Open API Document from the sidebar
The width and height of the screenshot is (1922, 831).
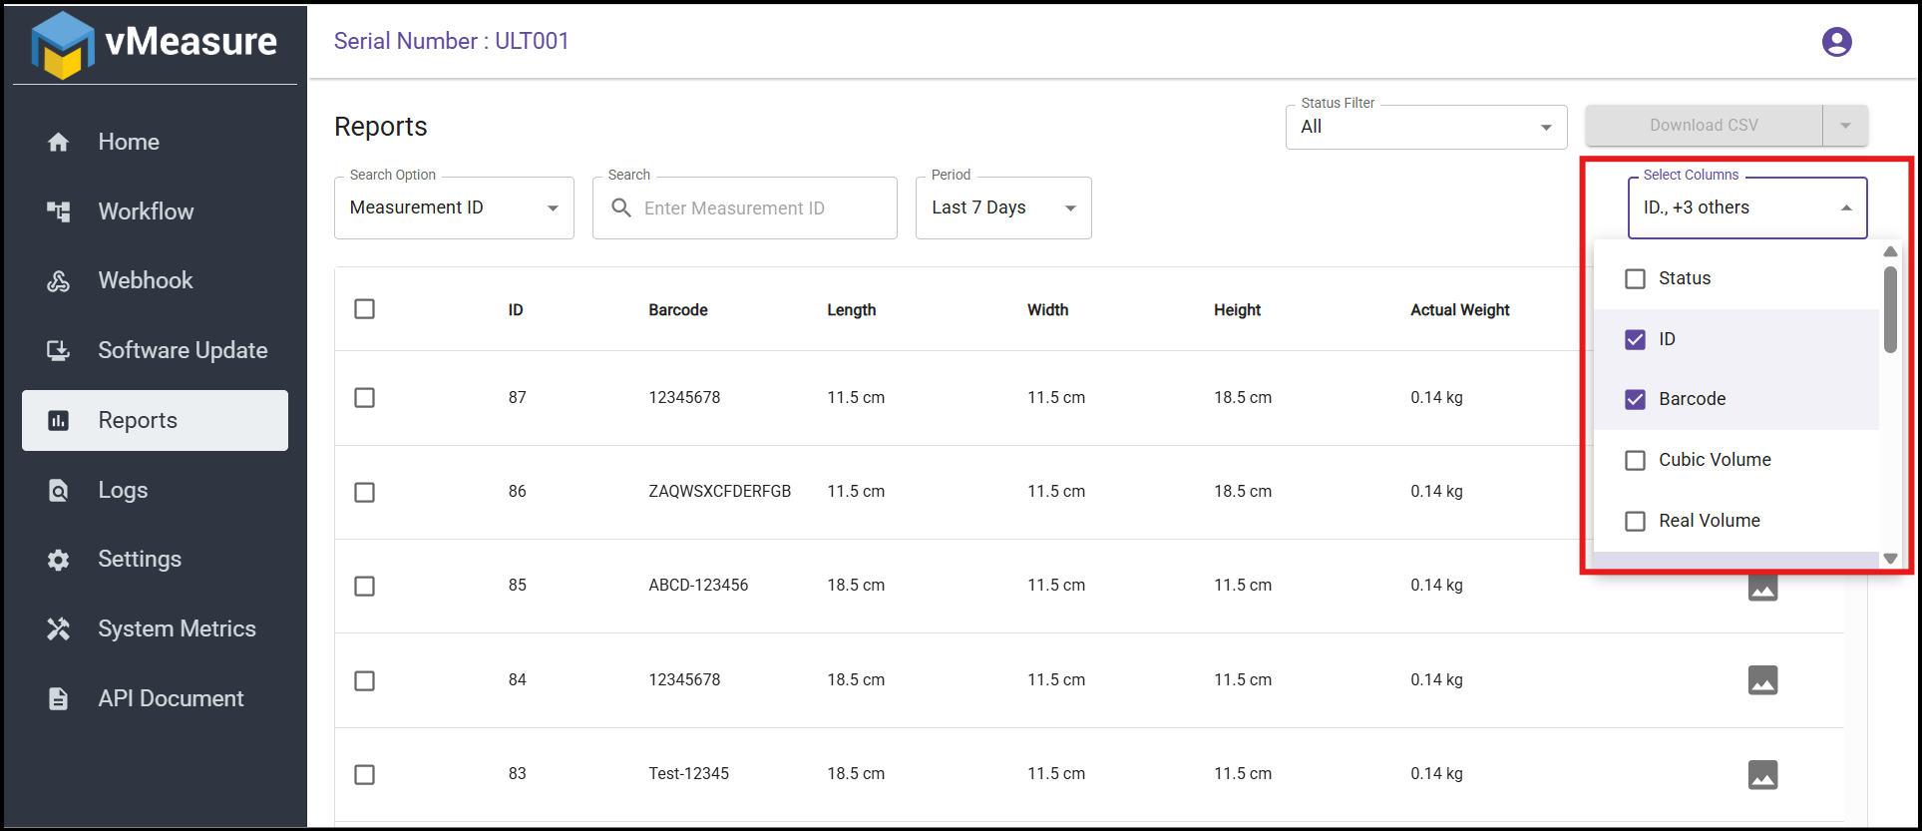(x=155, y=698)
